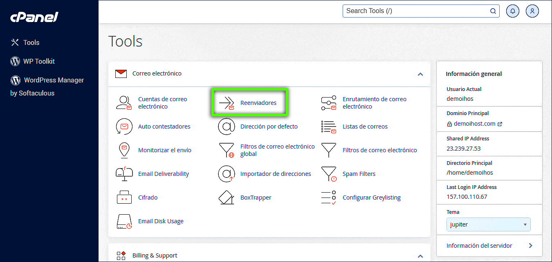The height and width of the screenshot is (262, 552).
Task: Click the notifications bell icon
Action: 512,11
